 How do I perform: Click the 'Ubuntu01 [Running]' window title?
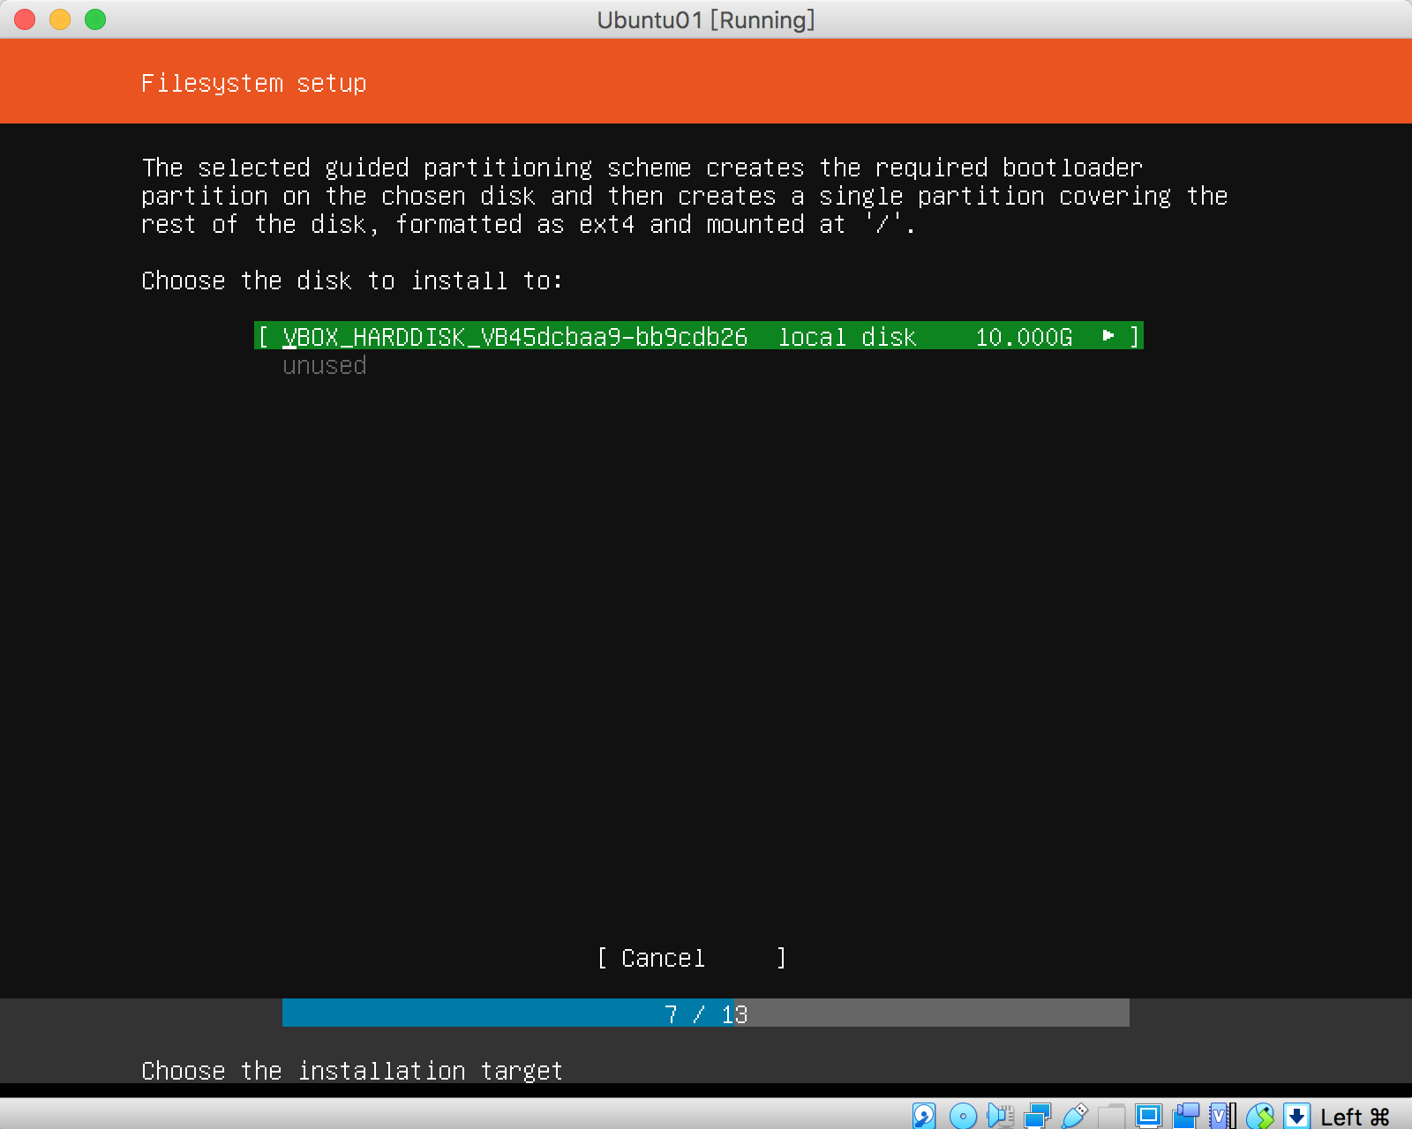[x=706, y=19]
